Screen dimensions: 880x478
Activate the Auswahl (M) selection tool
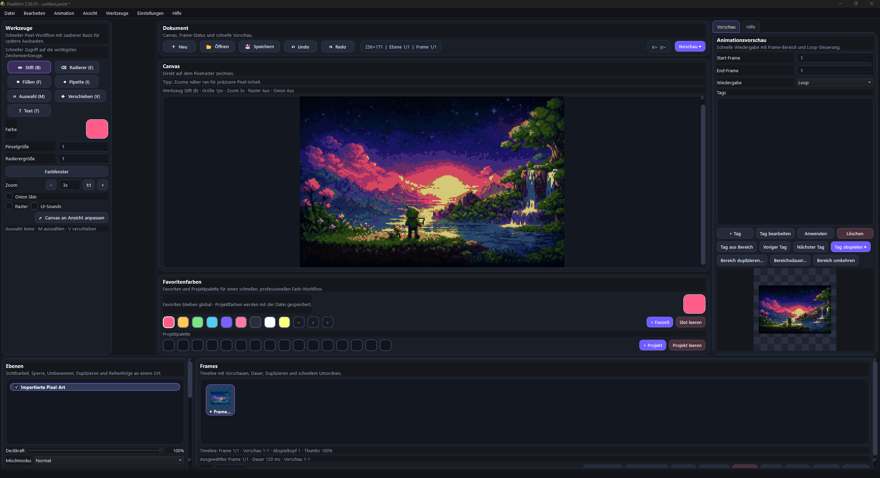[29, 96]
